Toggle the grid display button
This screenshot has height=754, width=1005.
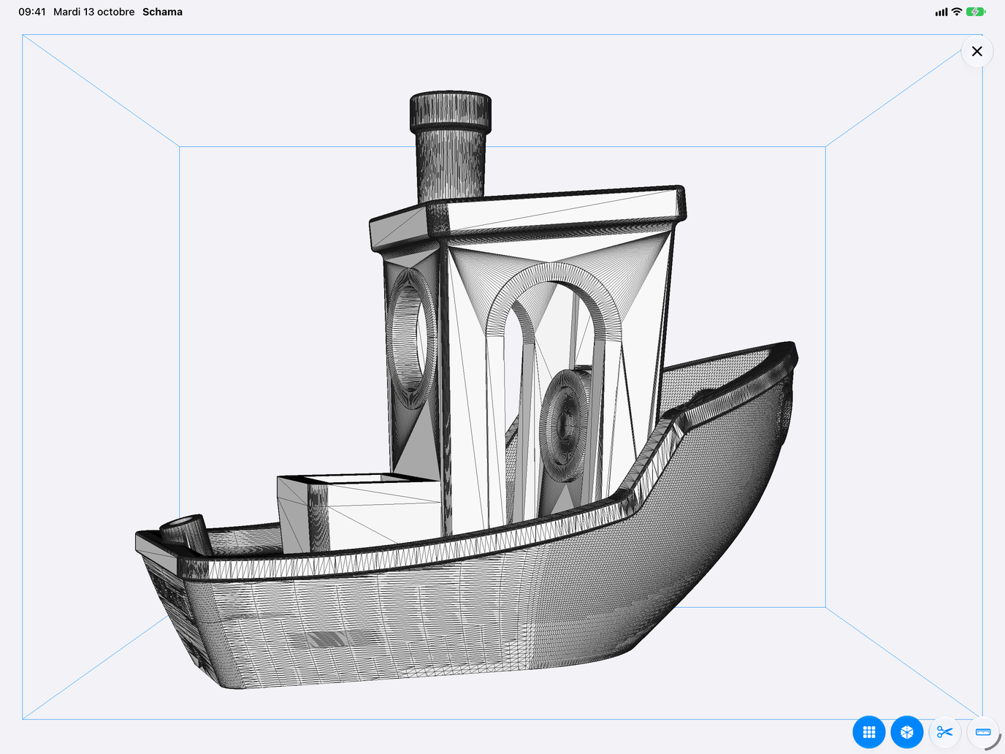pos(869,732)
